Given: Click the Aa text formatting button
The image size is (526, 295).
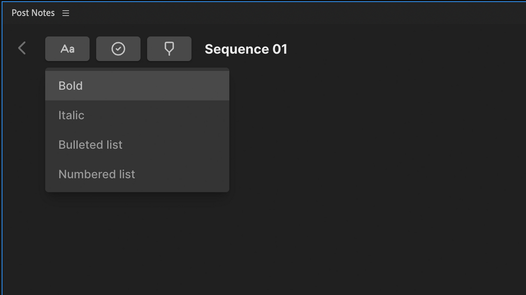Looking at the screenshot, I should (x=68, y=49).
